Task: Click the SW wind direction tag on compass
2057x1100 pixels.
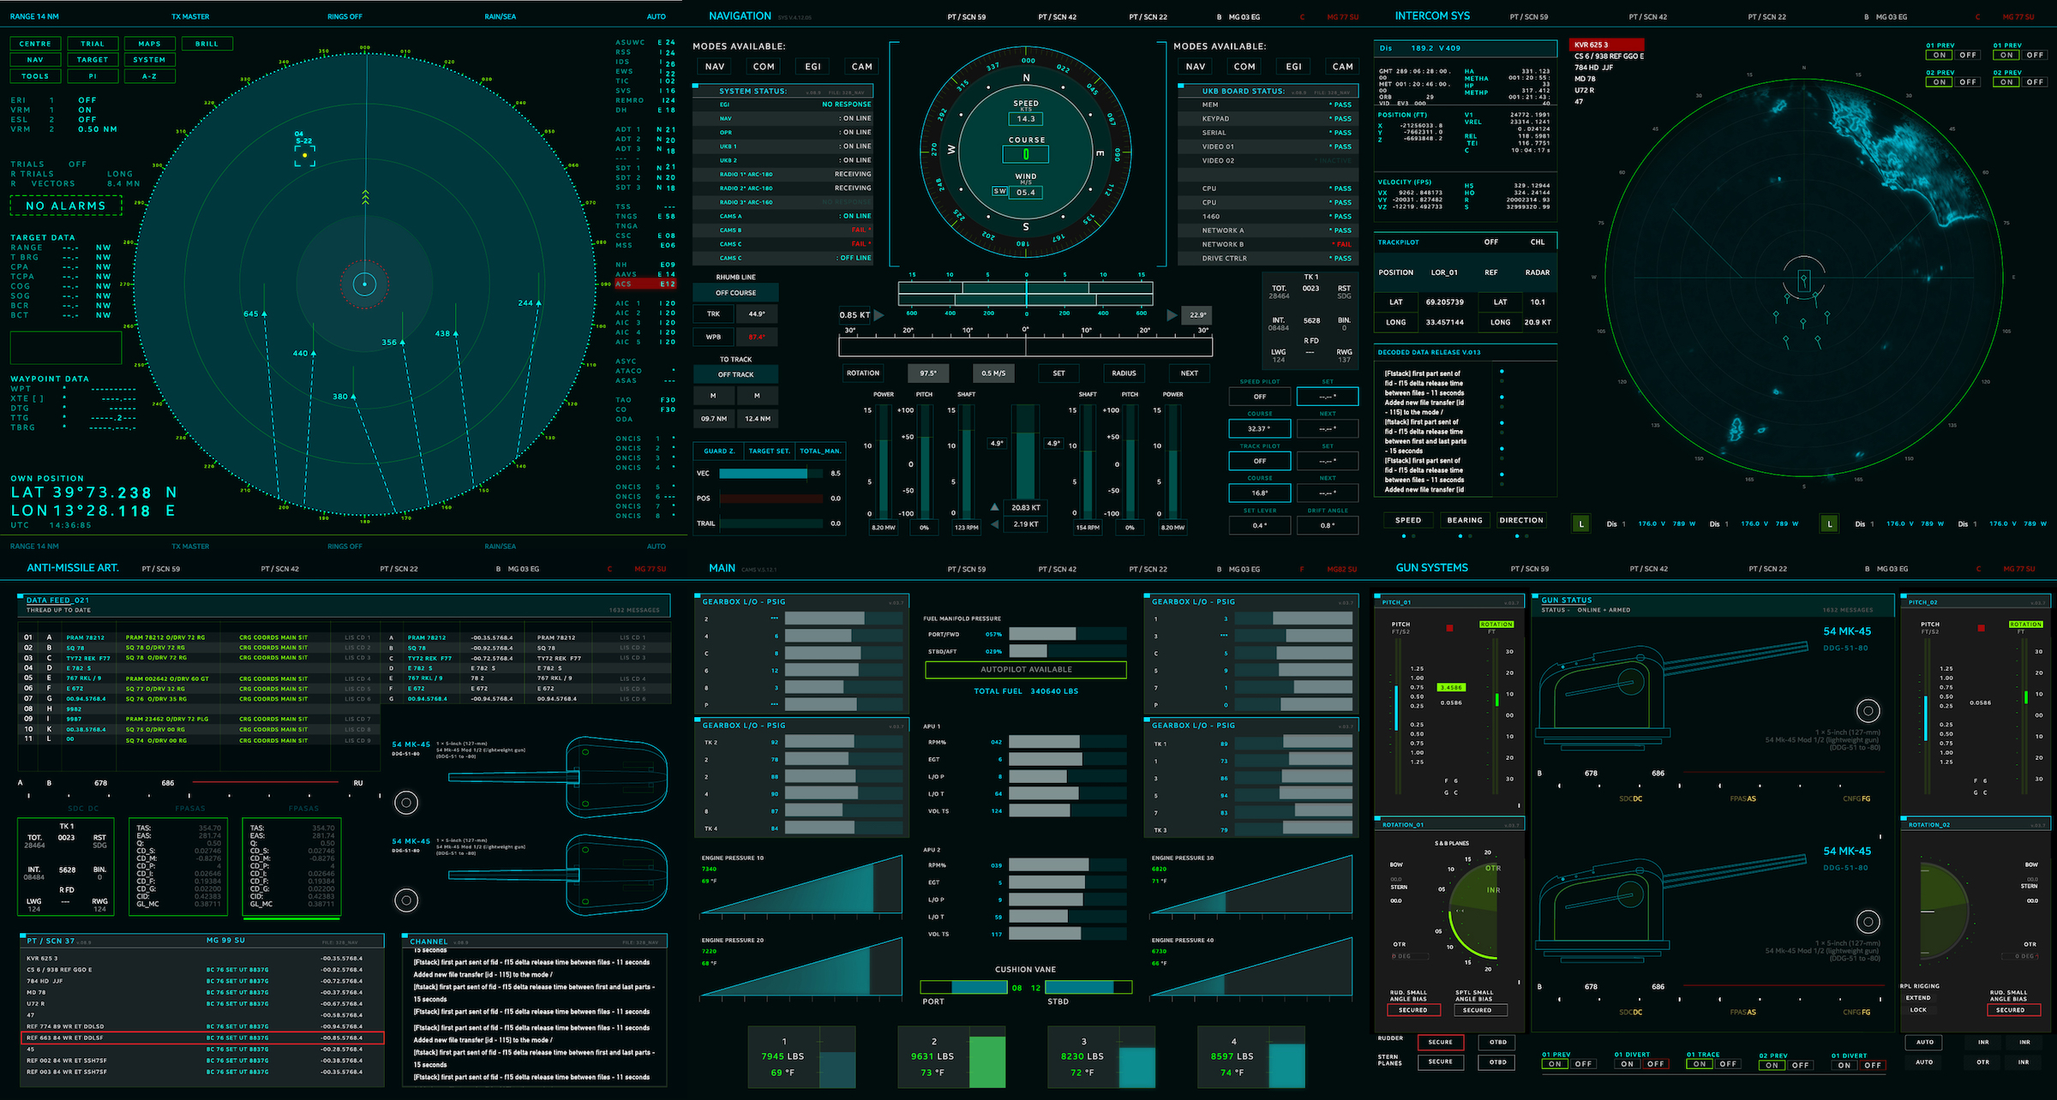Action: [x=999, y=191]
